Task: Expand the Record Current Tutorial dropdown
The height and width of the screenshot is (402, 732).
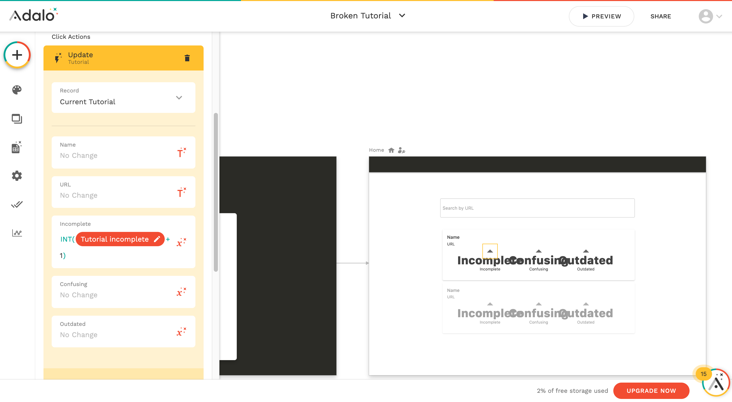Action: click(179, 98)
